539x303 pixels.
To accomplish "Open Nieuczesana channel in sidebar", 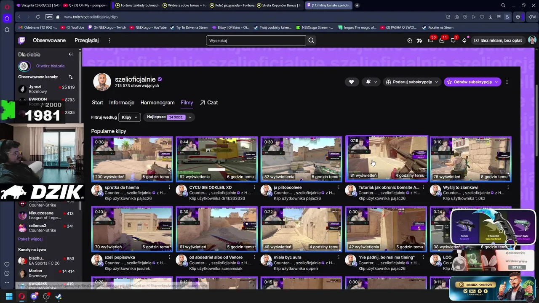I will point(46,215).
